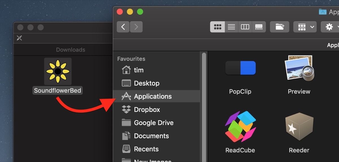Open the PopClip application icon

[x=240, y=68]
